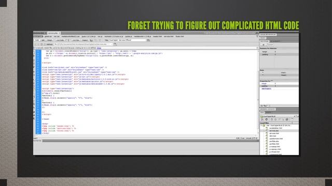Click the Connect to remote server icon
This screenshot has height=186, width=332.
pos(262,119)
